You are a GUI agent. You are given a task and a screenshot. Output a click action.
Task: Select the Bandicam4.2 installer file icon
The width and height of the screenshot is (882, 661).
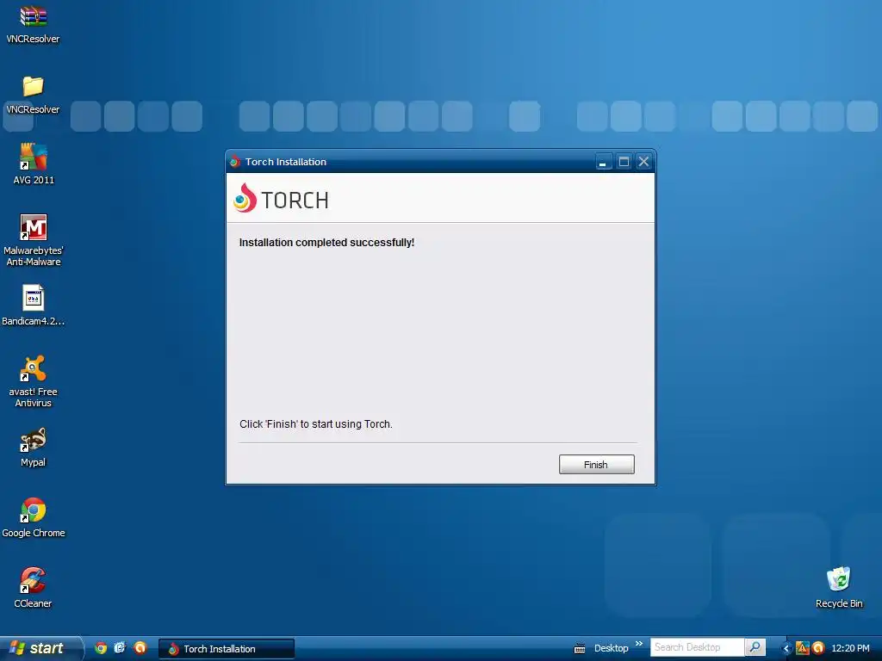[x=34, y=306]
